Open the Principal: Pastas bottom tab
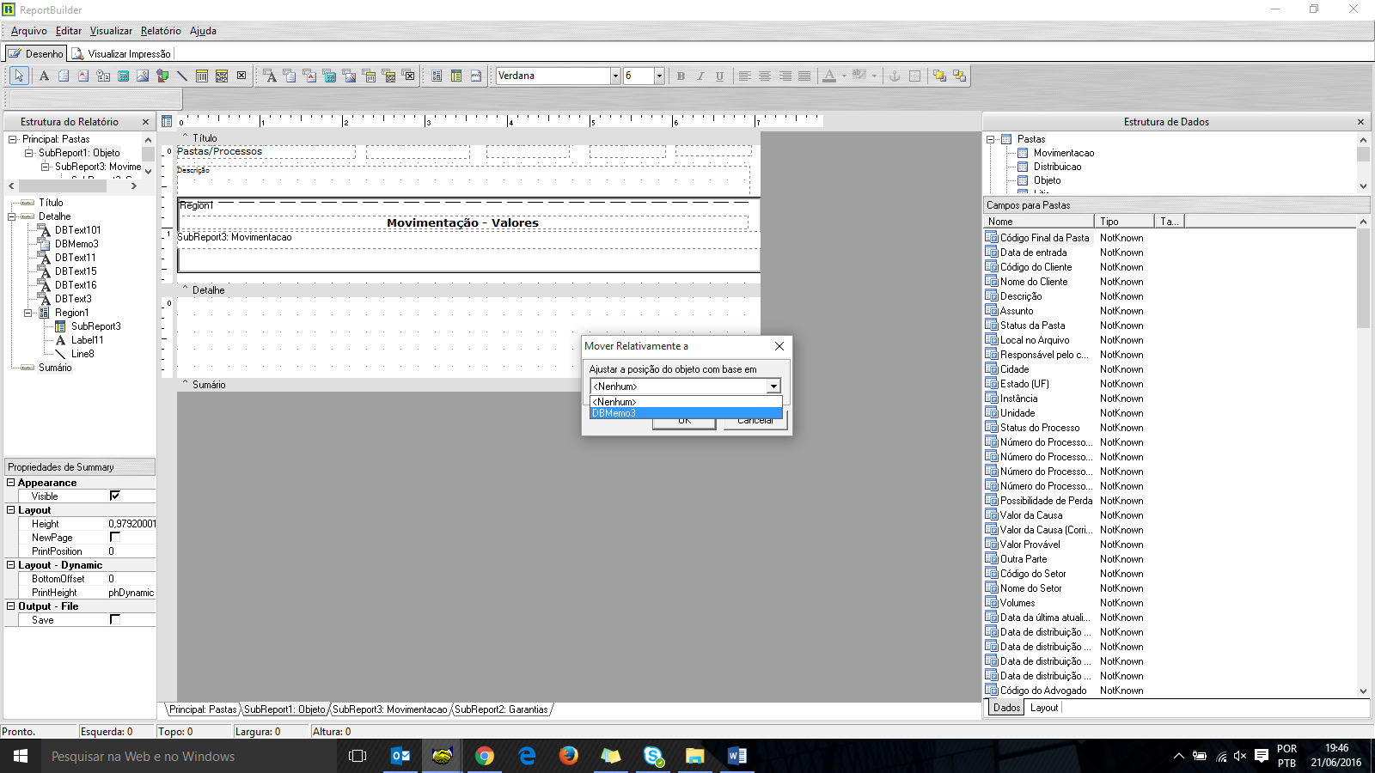1375x773 pixels. click(202, 709)
